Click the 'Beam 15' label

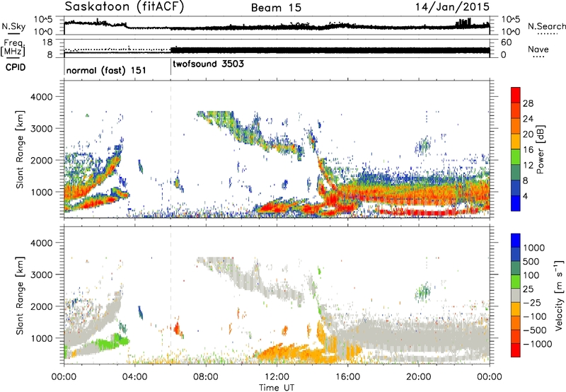coord(276,8)
